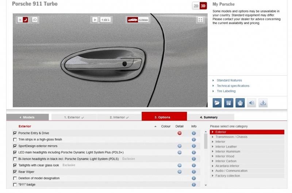This screenshot has height=193, width=292.
Task: Expand the Interior category
Action: tap(247, 142)
